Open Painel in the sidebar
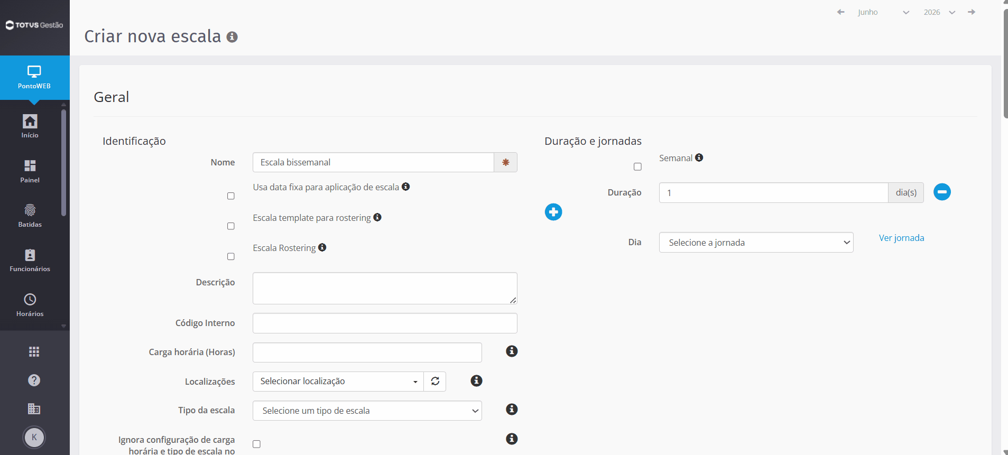Image resolution: width=1008 pixels, height=455 pixels. [30, 171]
